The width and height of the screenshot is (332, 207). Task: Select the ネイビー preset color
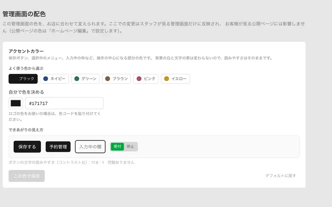[54, 79]
